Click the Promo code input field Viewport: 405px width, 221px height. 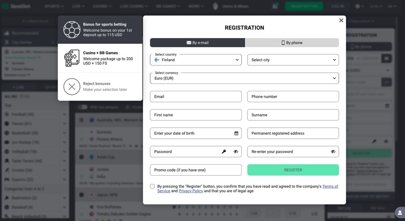[x=196, y=170]
